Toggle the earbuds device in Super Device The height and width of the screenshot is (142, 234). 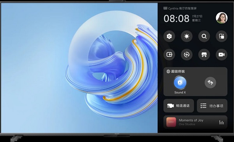click(x=210, y=82)
